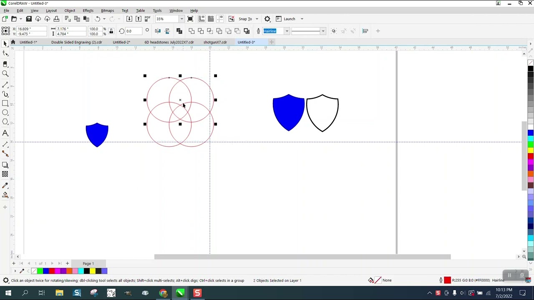
Task: Toggle Full-screen preview button
Action: point(190,19)
